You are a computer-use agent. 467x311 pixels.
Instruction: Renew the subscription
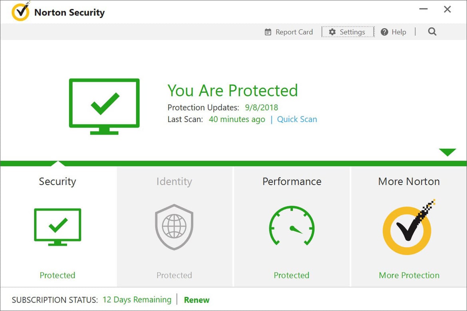[x=197, y=300]
